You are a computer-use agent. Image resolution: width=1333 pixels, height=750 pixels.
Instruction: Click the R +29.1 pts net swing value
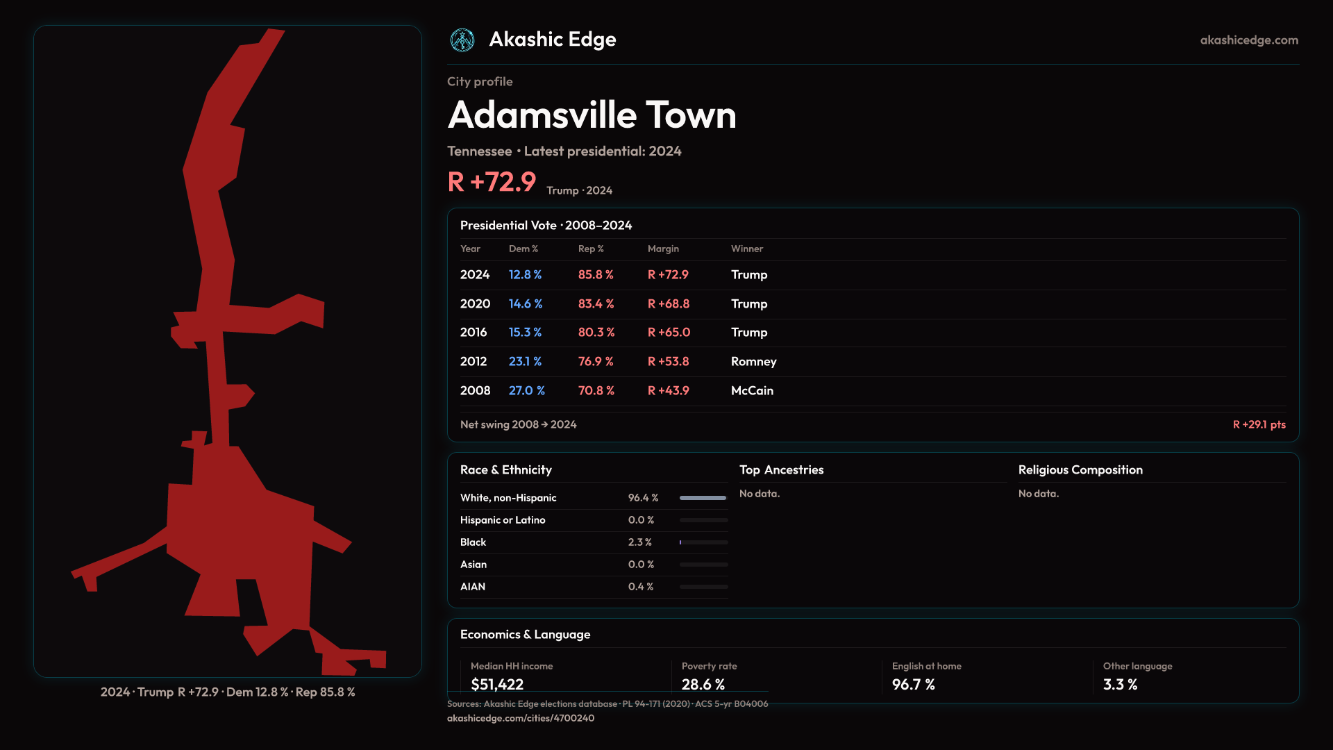point(1258,424)
